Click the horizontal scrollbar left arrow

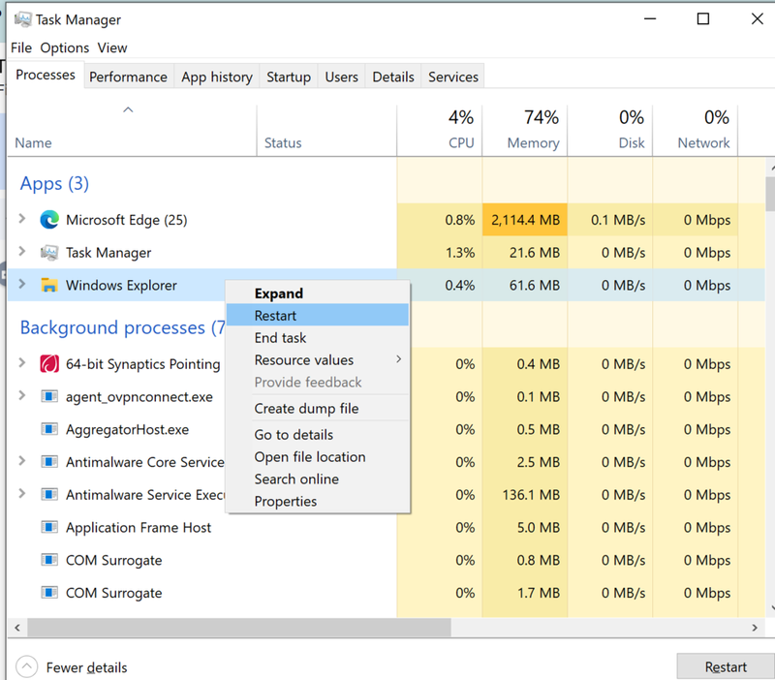pos(17,628)
